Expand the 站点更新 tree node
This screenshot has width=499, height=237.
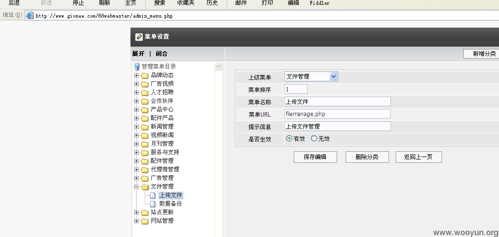pos(137,213)
